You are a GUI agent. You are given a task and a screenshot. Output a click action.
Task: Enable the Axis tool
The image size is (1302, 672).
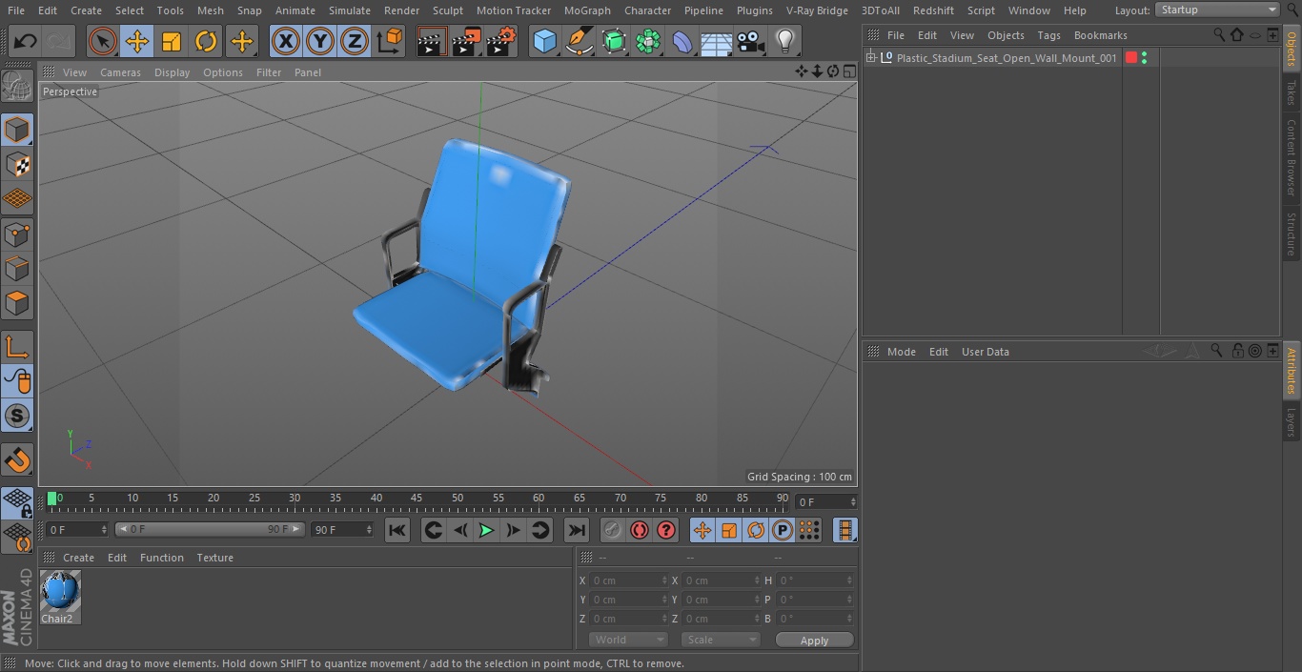[17, 346]
